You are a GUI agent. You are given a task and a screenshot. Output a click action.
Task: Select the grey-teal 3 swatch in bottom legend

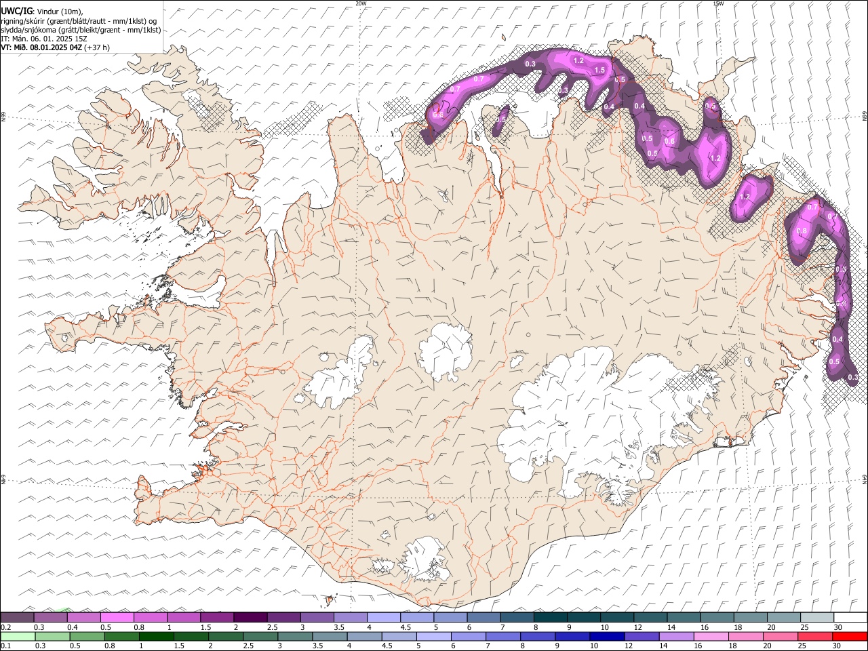(x=295, y=636)
